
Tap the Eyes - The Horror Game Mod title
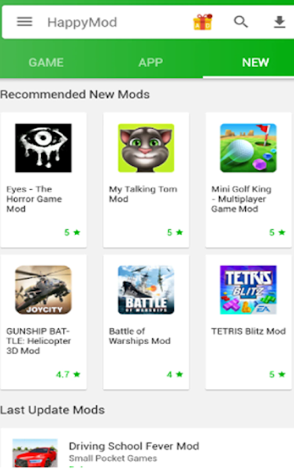[34, 199]
